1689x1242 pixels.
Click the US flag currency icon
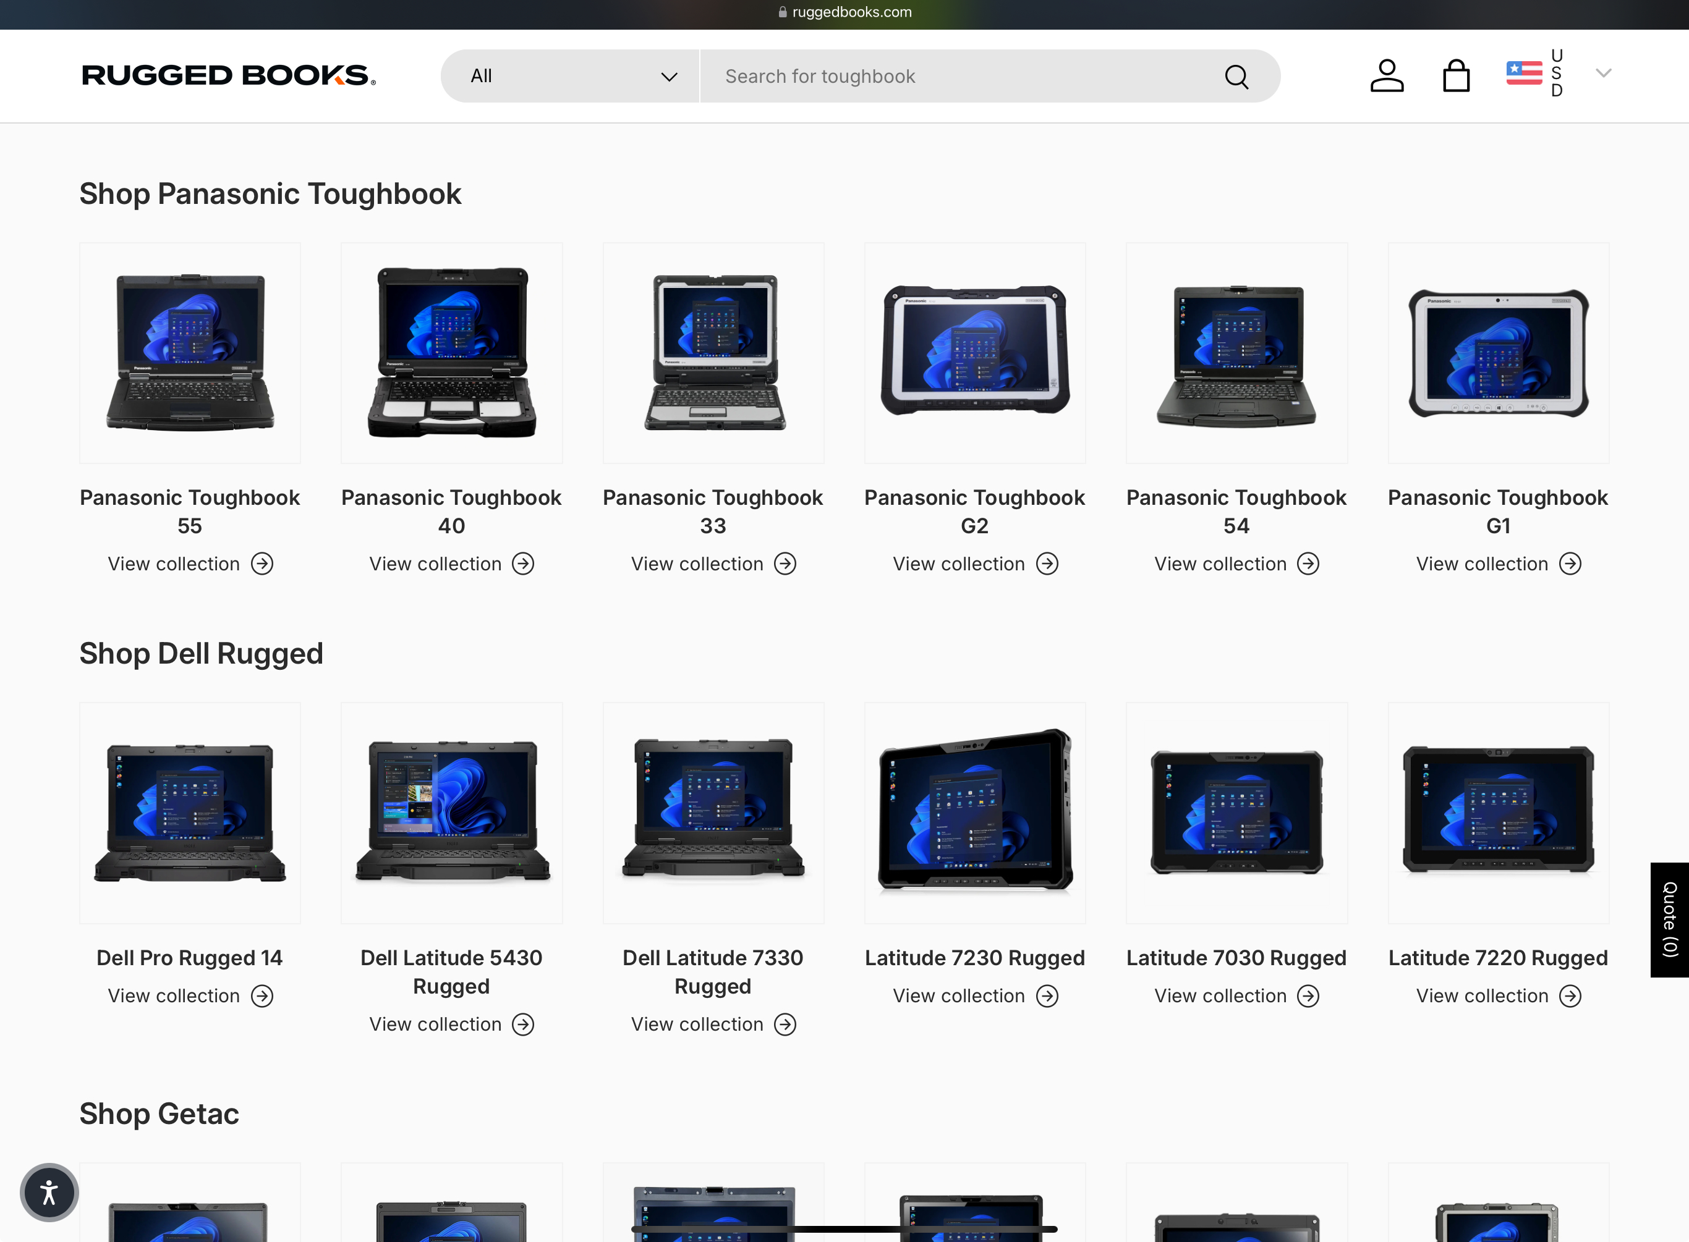point(1523,73)
